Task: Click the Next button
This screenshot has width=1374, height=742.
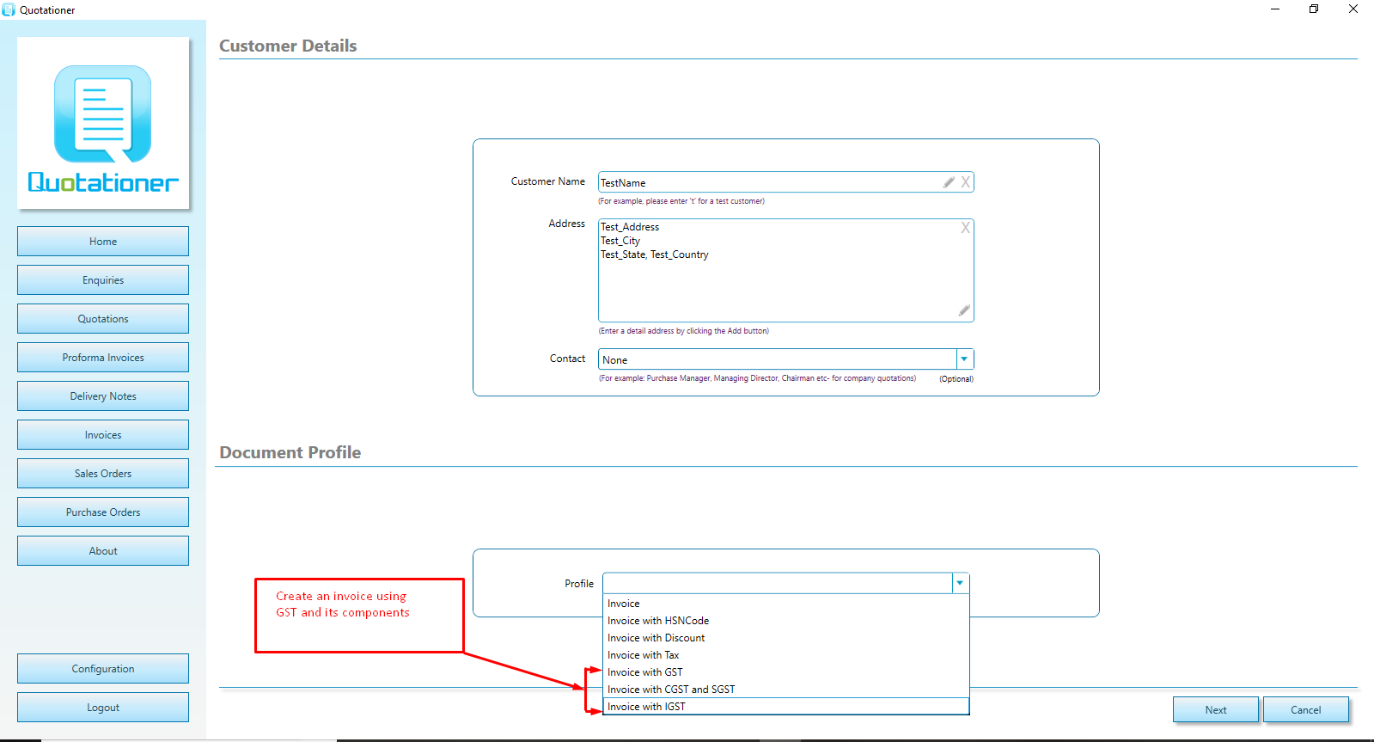Action: tap(1216, 709)
